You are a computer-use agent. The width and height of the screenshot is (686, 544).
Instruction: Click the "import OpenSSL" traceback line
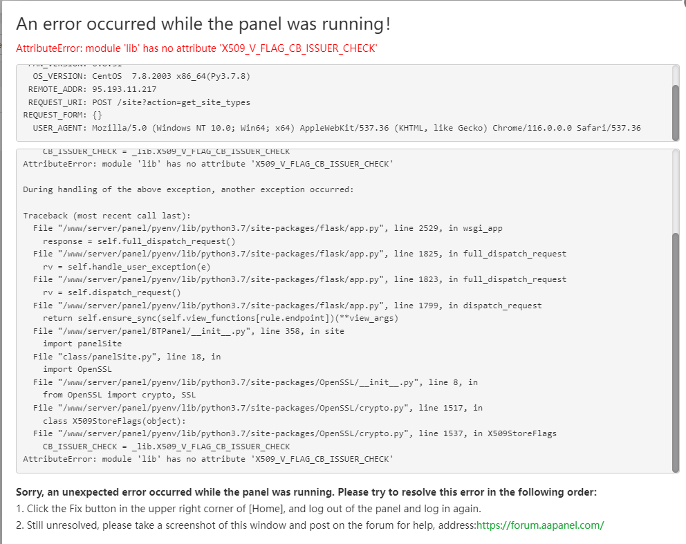coord(77,369)
